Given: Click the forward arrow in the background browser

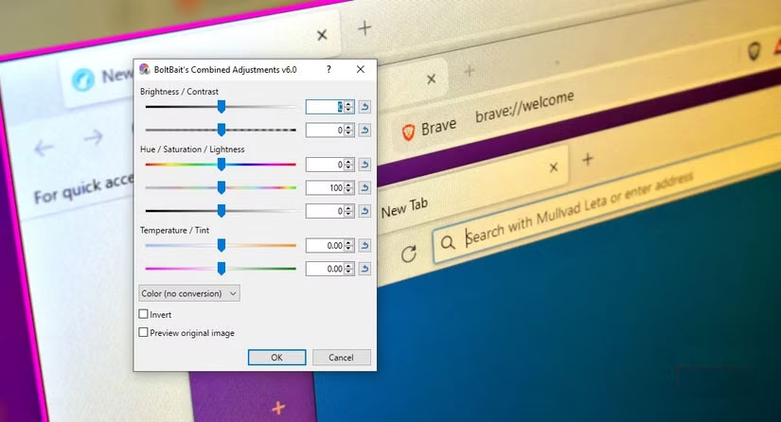Looking at the screenshot, I should click(93, 137).
